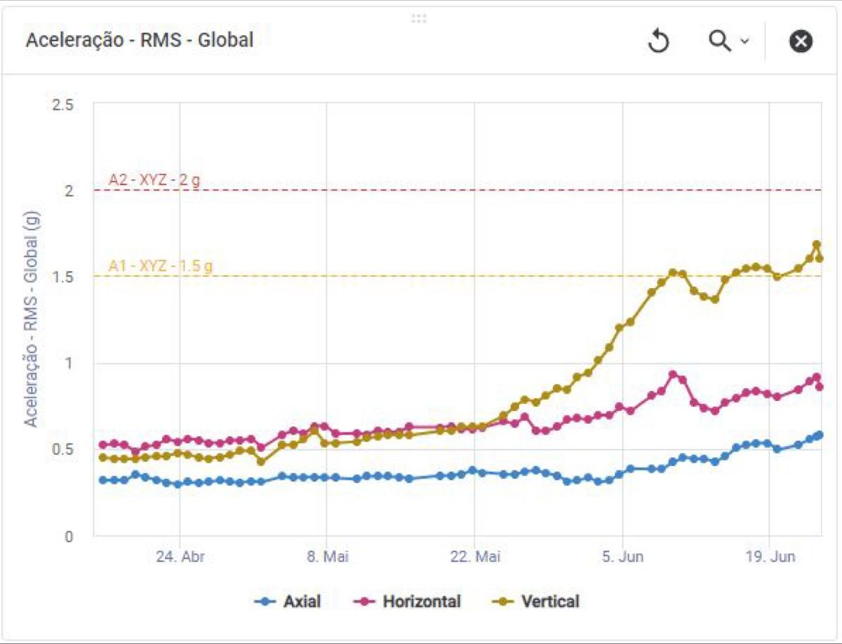Click the y-axis title 'Aceleração - RMS - Global (g)'

tap(31, 319)
